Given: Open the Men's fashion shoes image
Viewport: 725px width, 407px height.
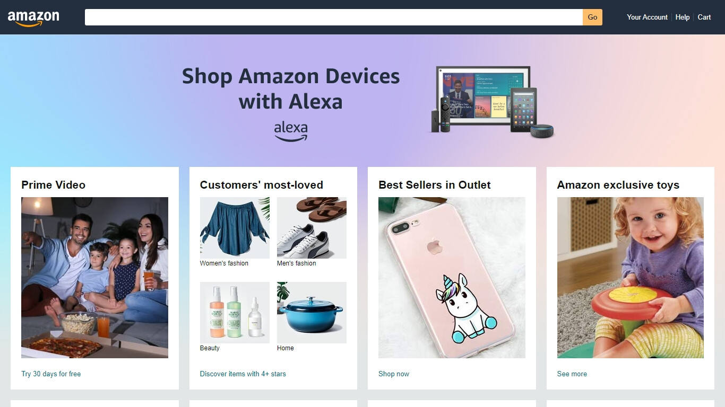Looking at the screenshot, I should point(312,228).
